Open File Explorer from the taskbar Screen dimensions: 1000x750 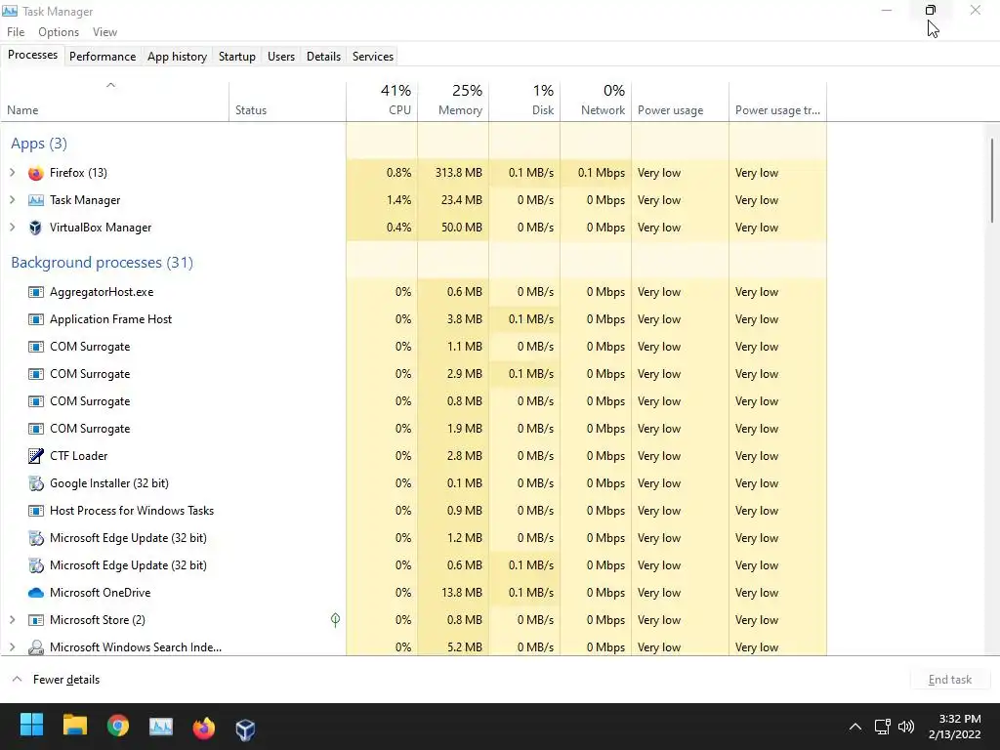click(x=74, y=726)
